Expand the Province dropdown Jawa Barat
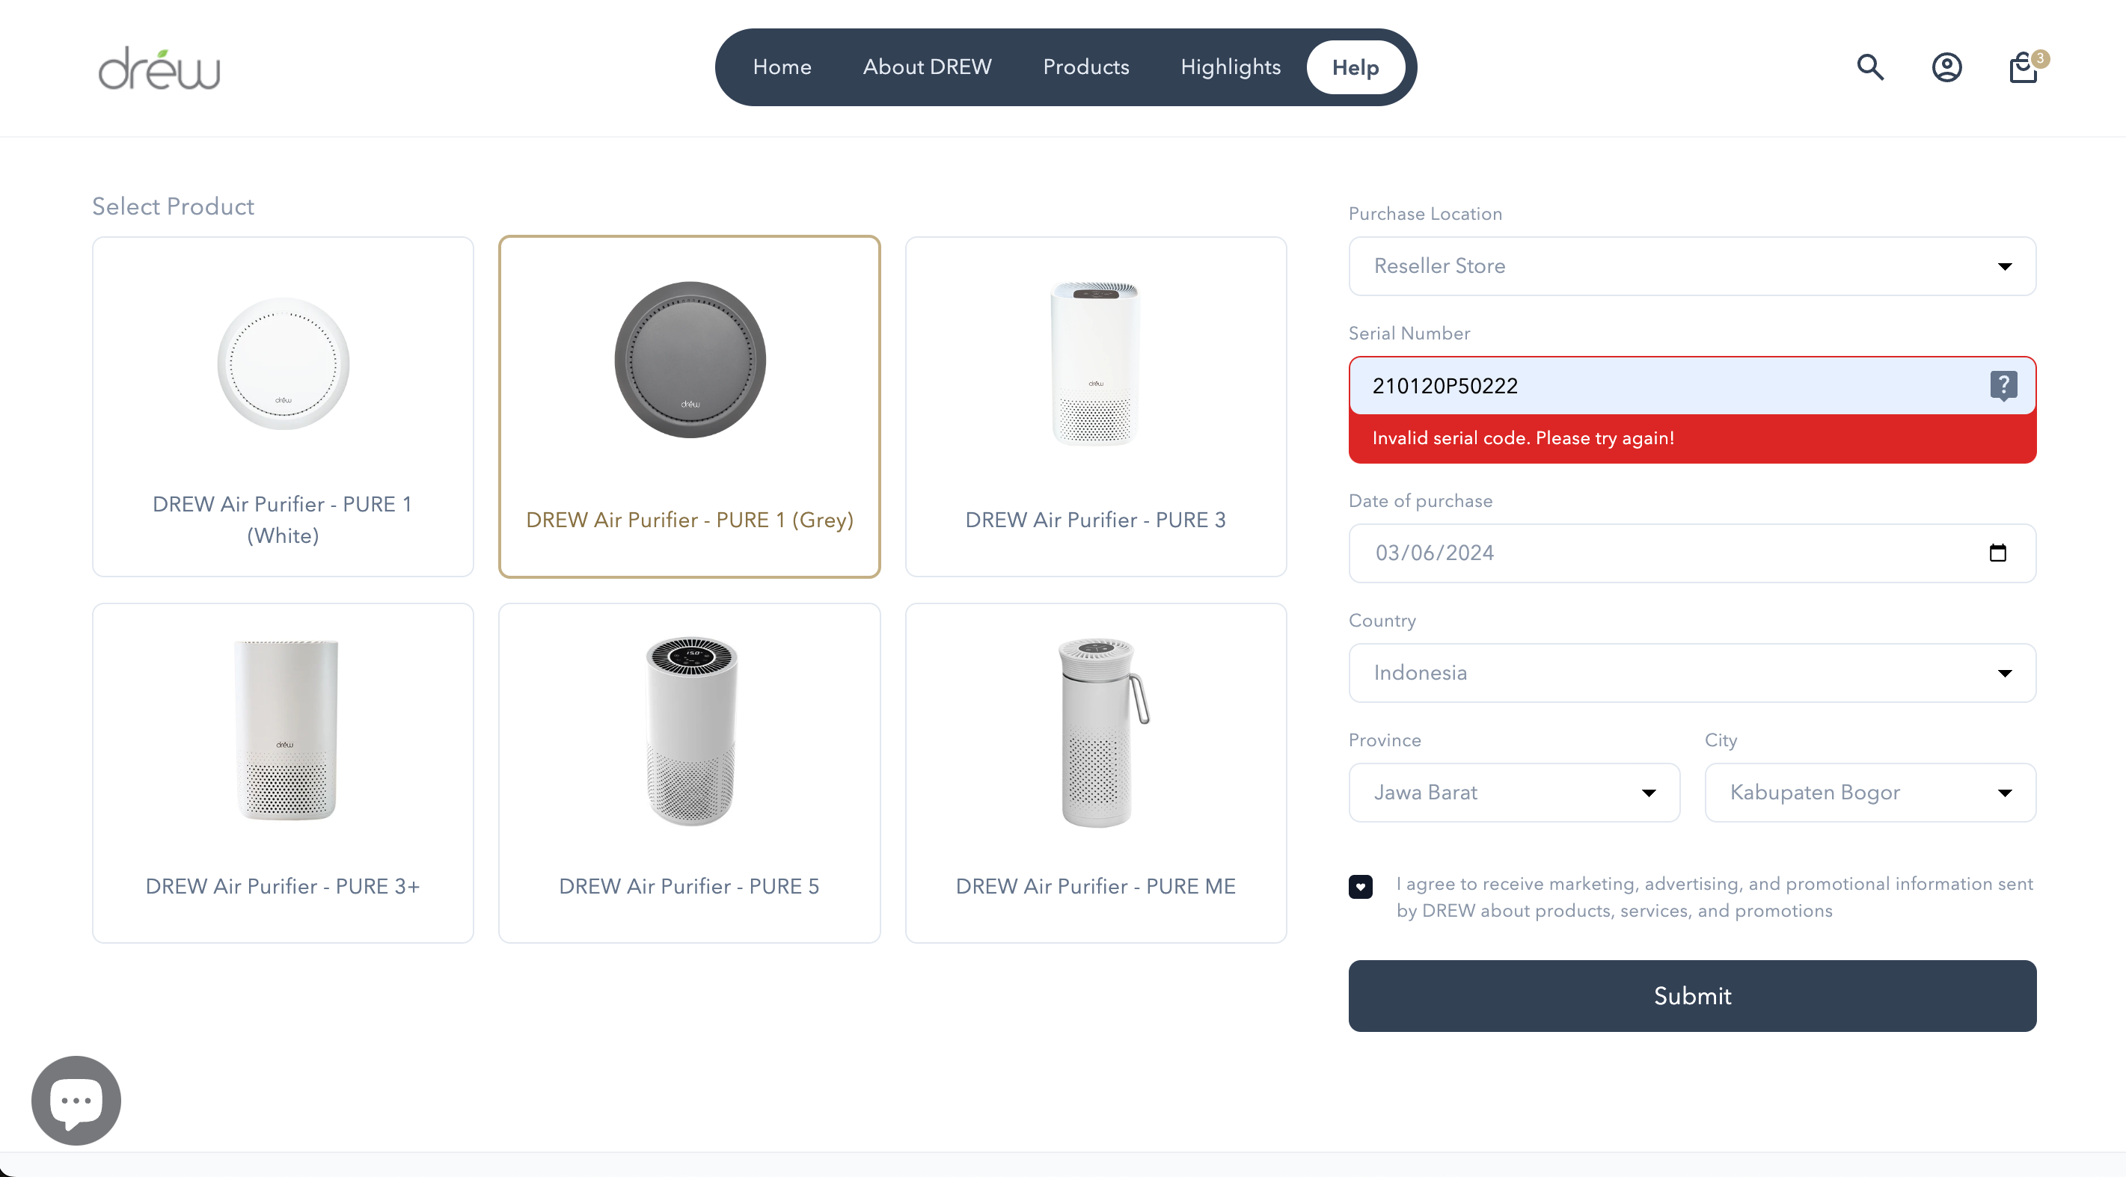Viewport: 2126px width, 1177px height. pos(1513,793)
